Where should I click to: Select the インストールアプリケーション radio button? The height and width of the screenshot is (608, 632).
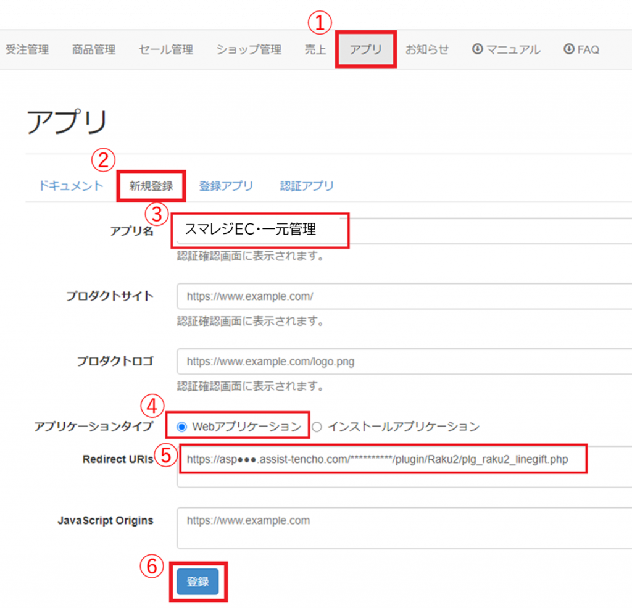(317, 427)
